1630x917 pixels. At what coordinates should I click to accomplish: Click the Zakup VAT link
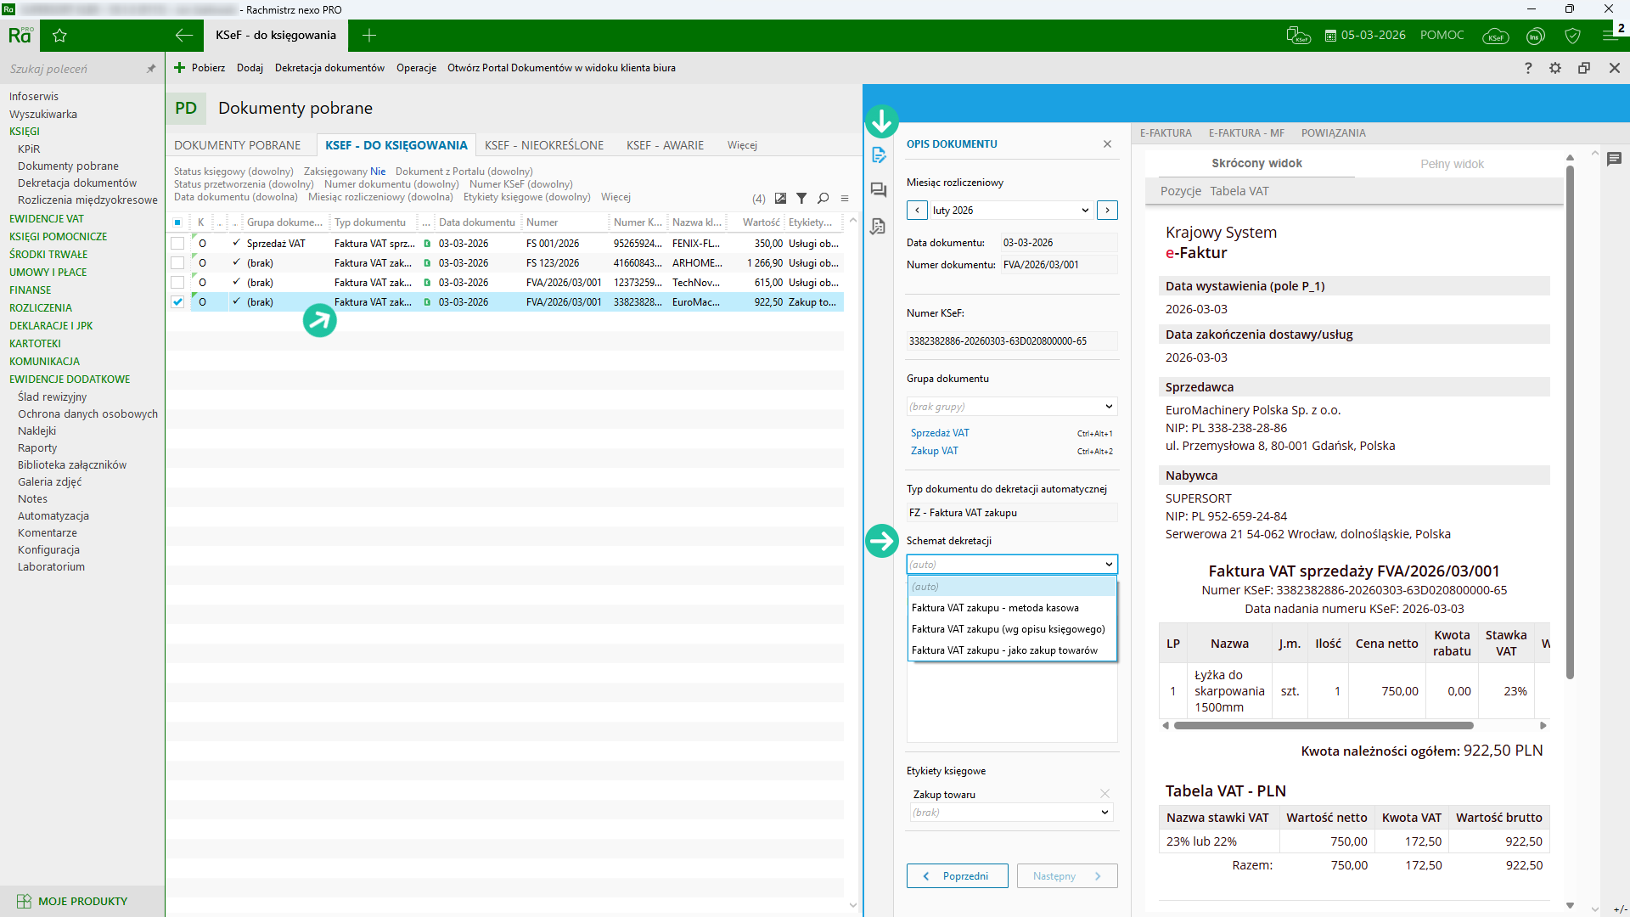934,451
